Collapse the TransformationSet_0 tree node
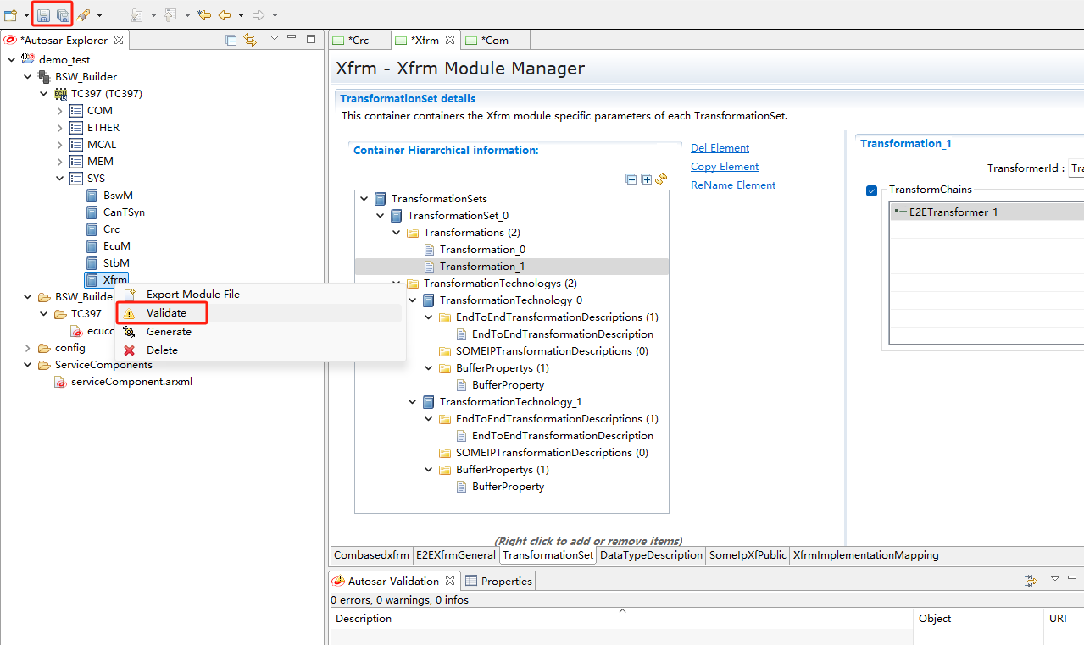This screenshot has width=1084, height=645. [381, 216]
